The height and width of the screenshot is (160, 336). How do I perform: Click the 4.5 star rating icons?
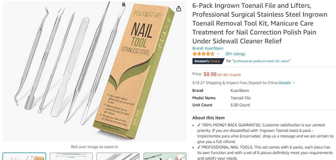(203, 54)
